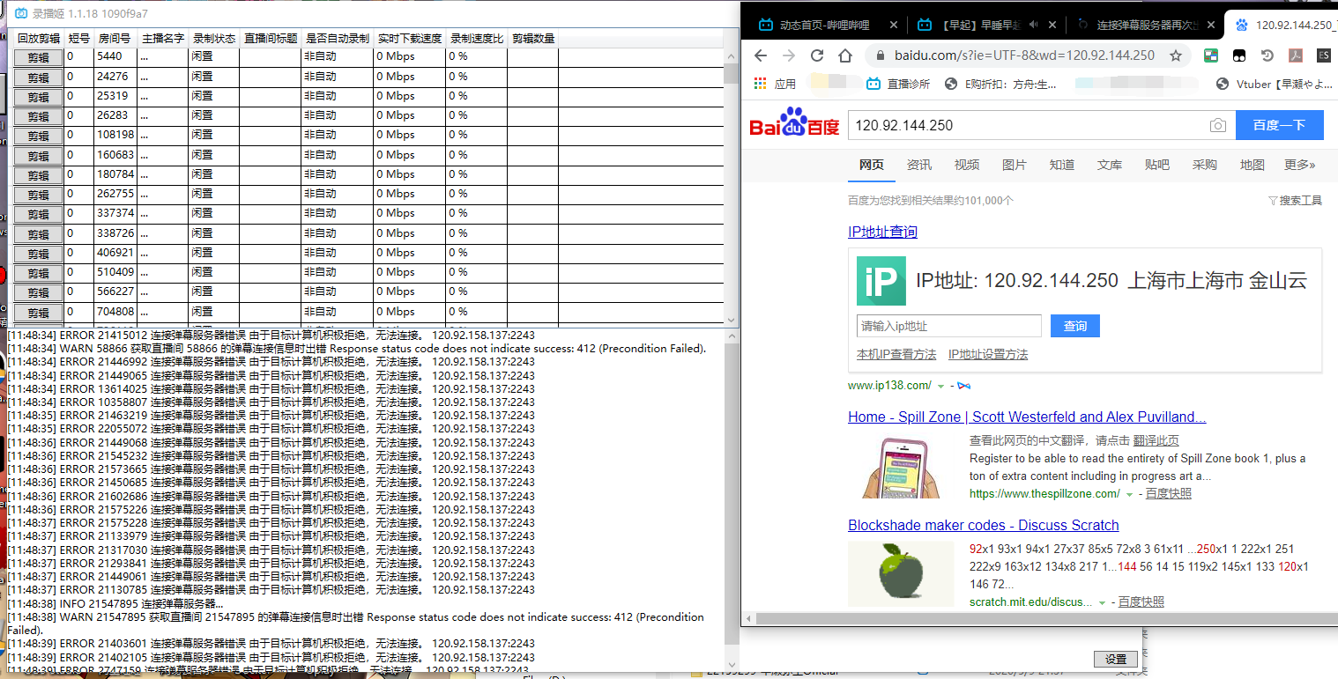Reload the Baidu page via the refresh icon
This screenshot has width=1338, height=679.
tap(817, 55)
